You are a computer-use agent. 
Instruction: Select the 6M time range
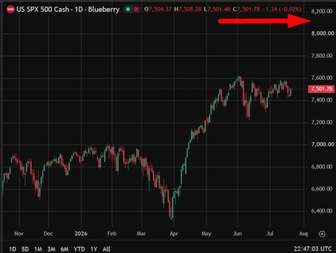click(x=64, y=249)
